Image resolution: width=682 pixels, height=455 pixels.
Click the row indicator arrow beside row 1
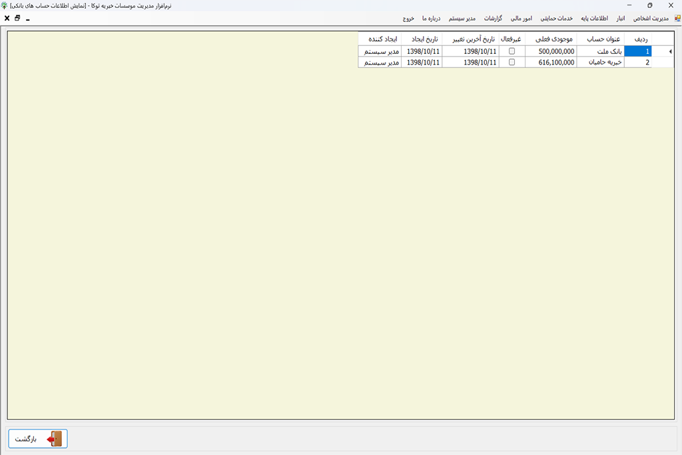(669, 51)
